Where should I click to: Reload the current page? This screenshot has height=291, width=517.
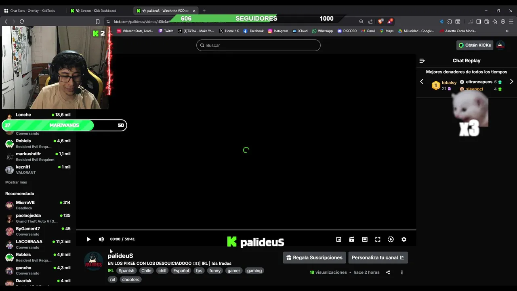(22, 21)
